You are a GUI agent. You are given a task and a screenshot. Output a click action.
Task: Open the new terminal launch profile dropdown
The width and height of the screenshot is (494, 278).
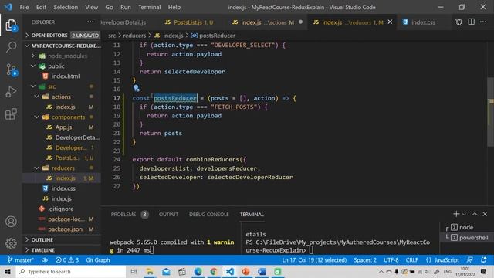pos(464,215)
